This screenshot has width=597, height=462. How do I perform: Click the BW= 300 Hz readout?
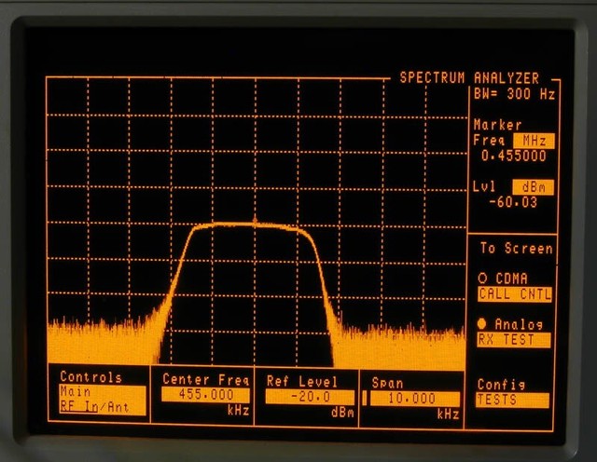(x=514, y=94)
